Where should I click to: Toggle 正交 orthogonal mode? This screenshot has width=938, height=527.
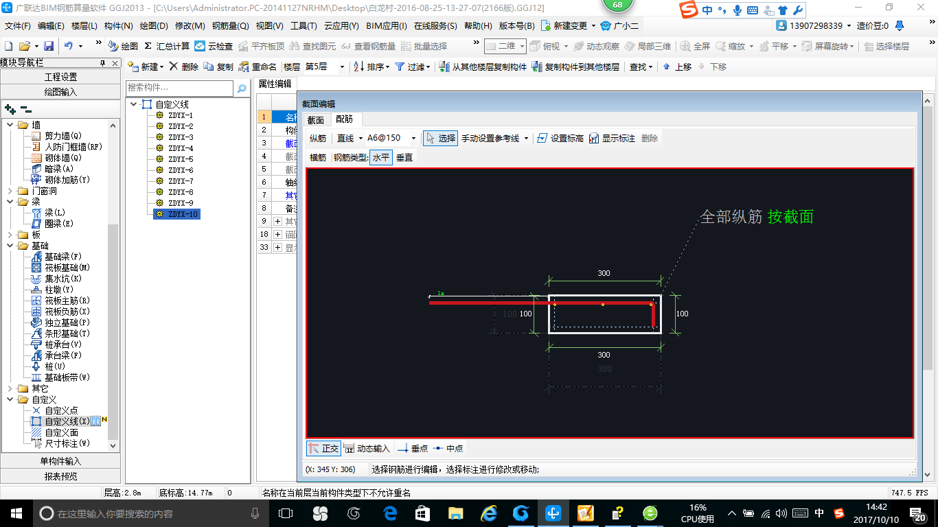(323, 448)
